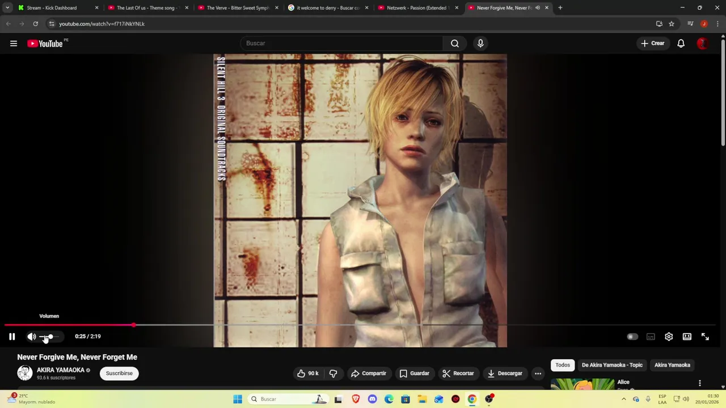Select the De Akira Yamaoka - Topic chip
This screenshot has height=408, width=726.
(612, 365)
